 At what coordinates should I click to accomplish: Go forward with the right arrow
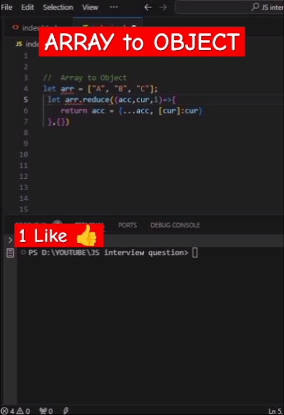point(163,7)
